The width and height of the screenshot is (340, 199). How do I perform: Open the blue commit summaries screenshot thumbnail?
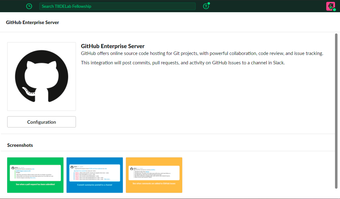95,175
